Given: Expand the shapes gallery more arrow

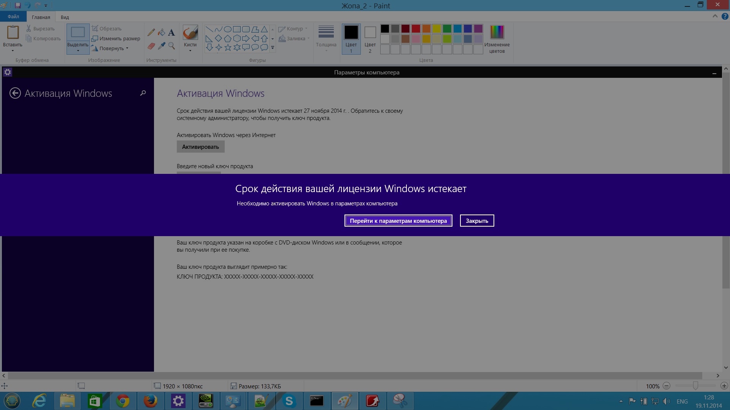Looking at the screenshot, I should [273, 48].
